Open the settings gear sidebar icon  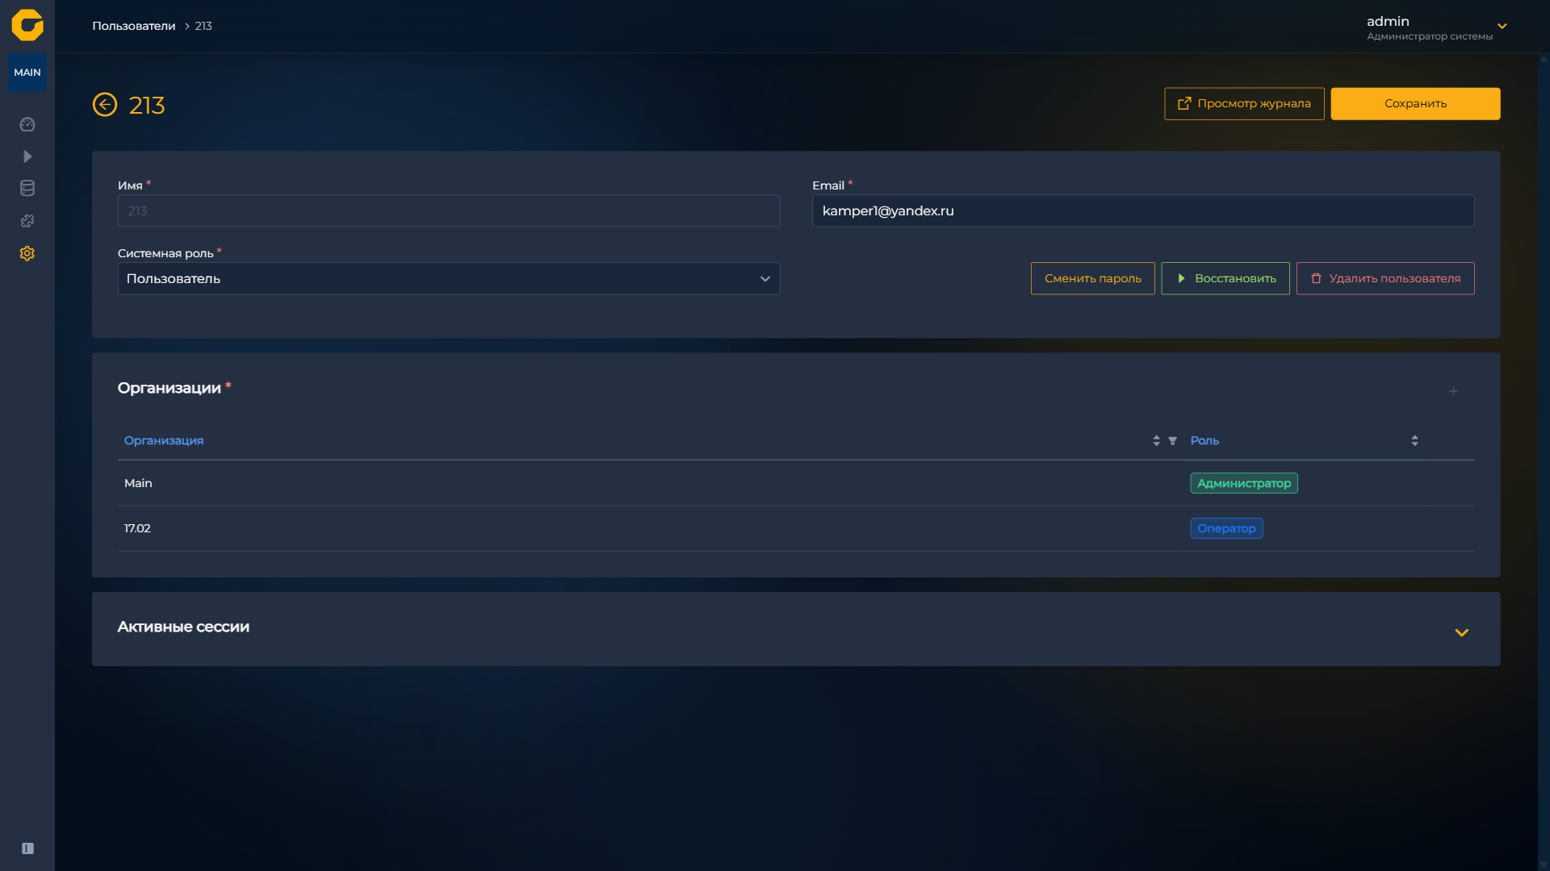[27, 253]
